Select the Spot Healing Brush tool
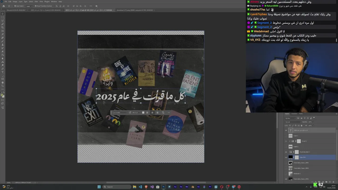The image size is (338, 190). pyautogui.click(x=2, y=38)
